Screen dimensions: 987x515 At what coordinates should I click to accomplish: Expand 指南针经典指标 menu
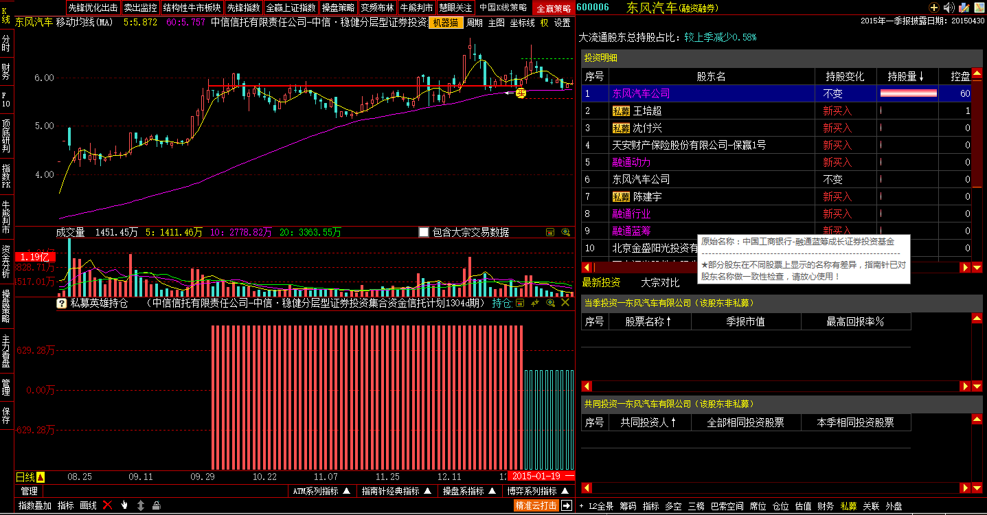click(396, 491)
